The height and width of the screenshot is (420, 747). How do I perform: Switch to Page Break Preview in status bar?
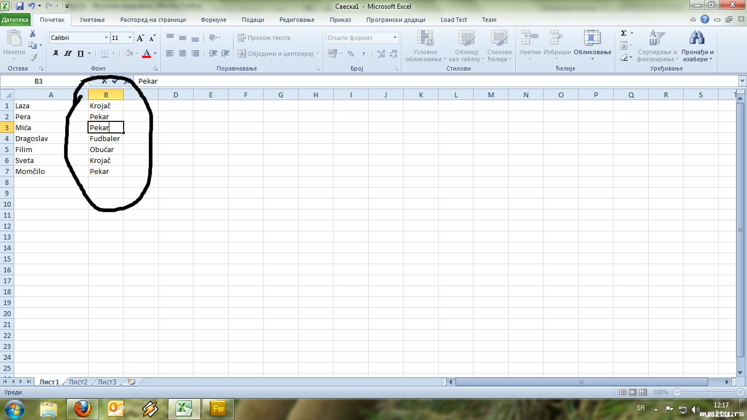(643, 392)
